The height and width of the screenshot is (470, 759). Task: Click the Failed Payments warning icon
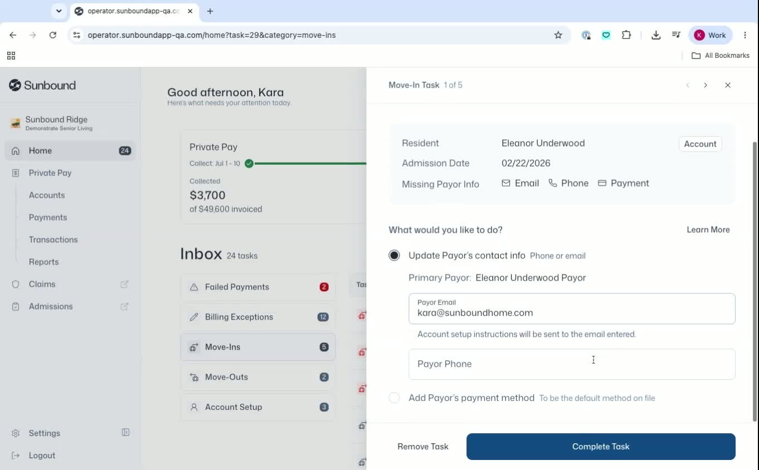(x=194, y=287)
